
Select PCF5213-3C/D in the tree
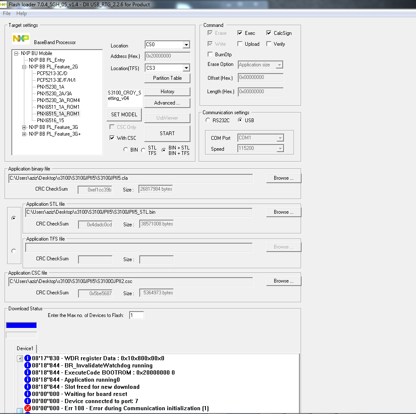pos(52,73)
